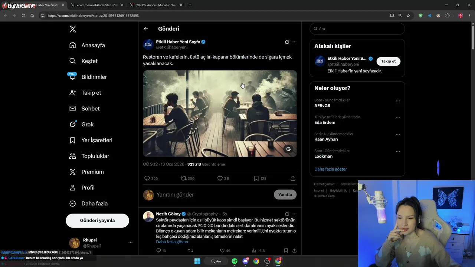475x267 pixels.
Task: Open Sohbet messages
Action: (84, 109)
